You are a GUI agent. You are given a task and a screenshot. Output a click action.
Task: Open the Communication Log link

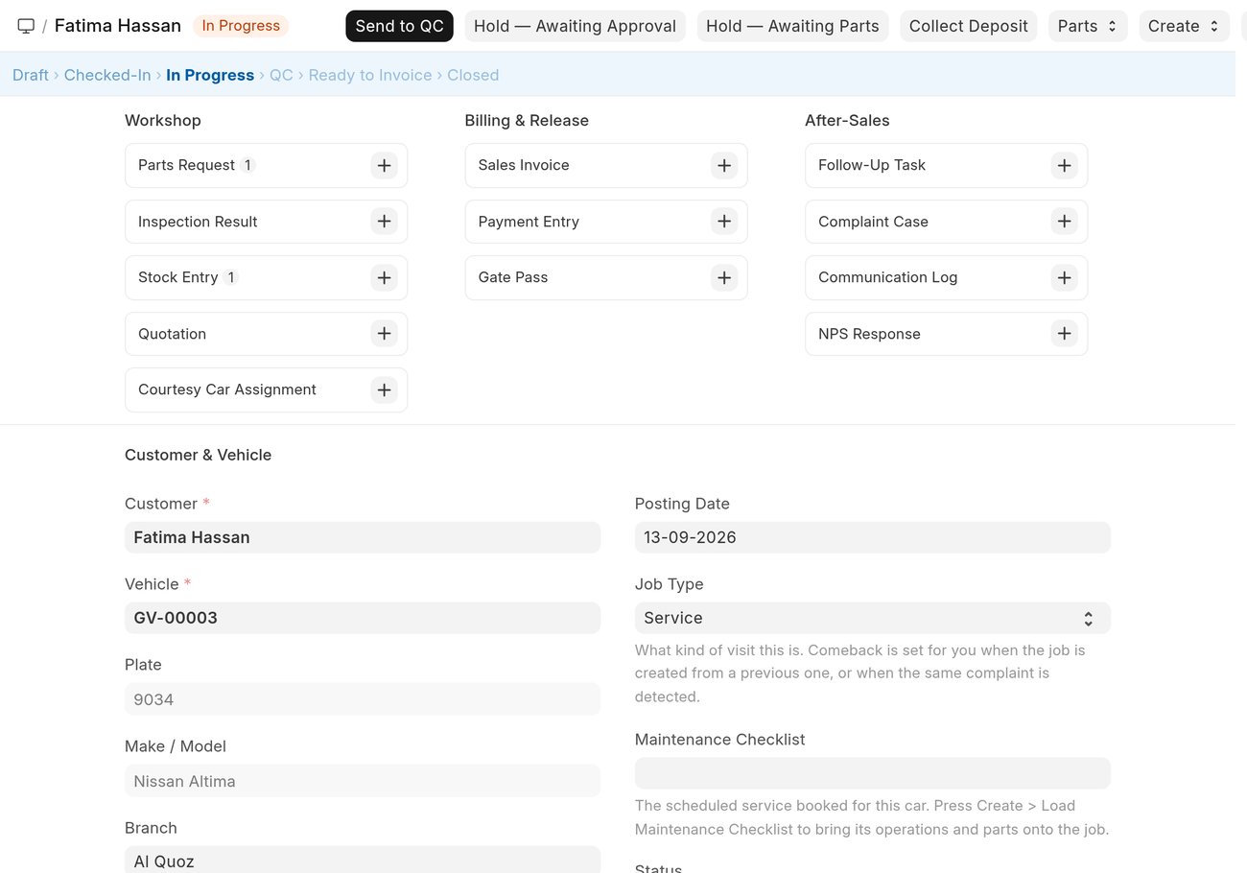coord(887,277)
